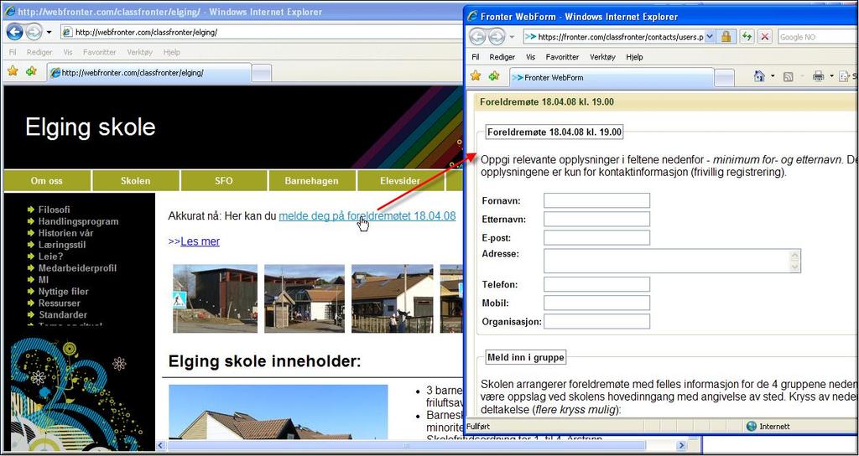Viewport: 859px width, 456px height.
Task: Stop loading the Fronter WebForm page
Action: (x=765, y=37)
